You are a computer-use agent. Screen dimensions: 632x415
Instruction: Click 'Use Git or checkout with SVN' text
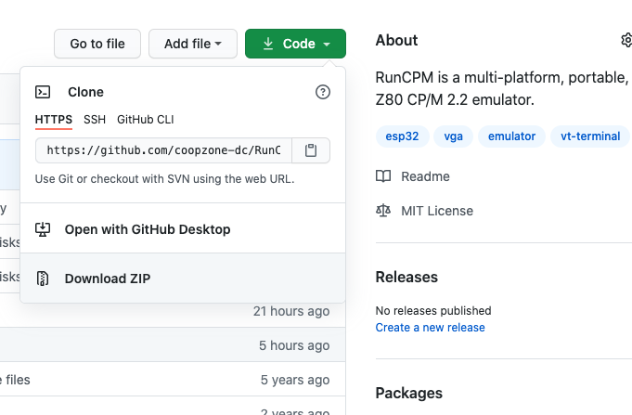coord(164,178)
